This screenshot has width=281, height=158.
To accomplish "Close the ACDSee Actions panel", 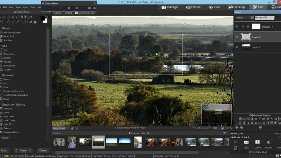I will pyautogui.click(x=95, y=3).
